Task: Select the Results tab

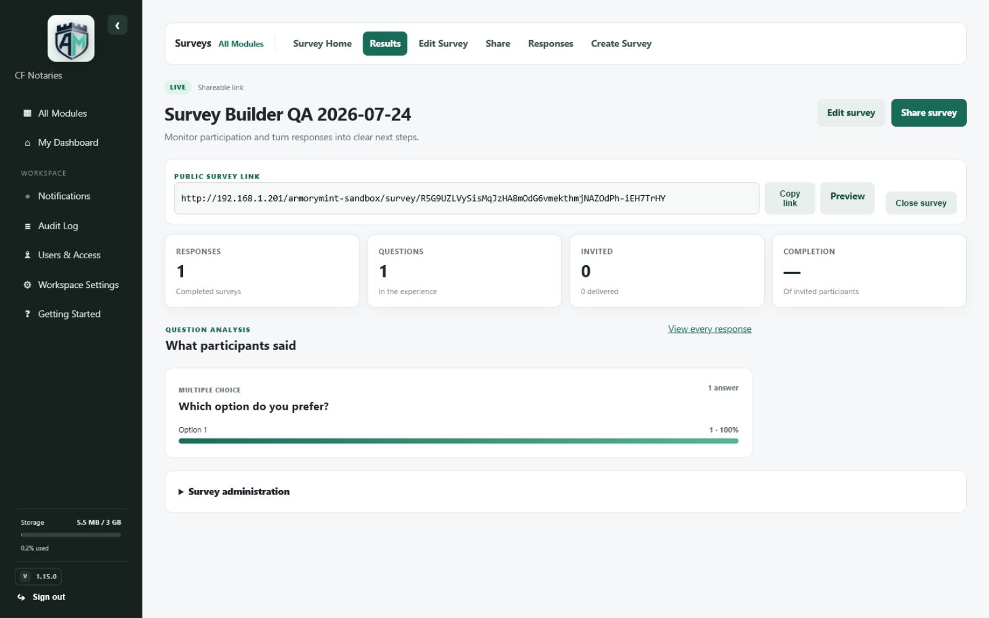Action: 385,44
